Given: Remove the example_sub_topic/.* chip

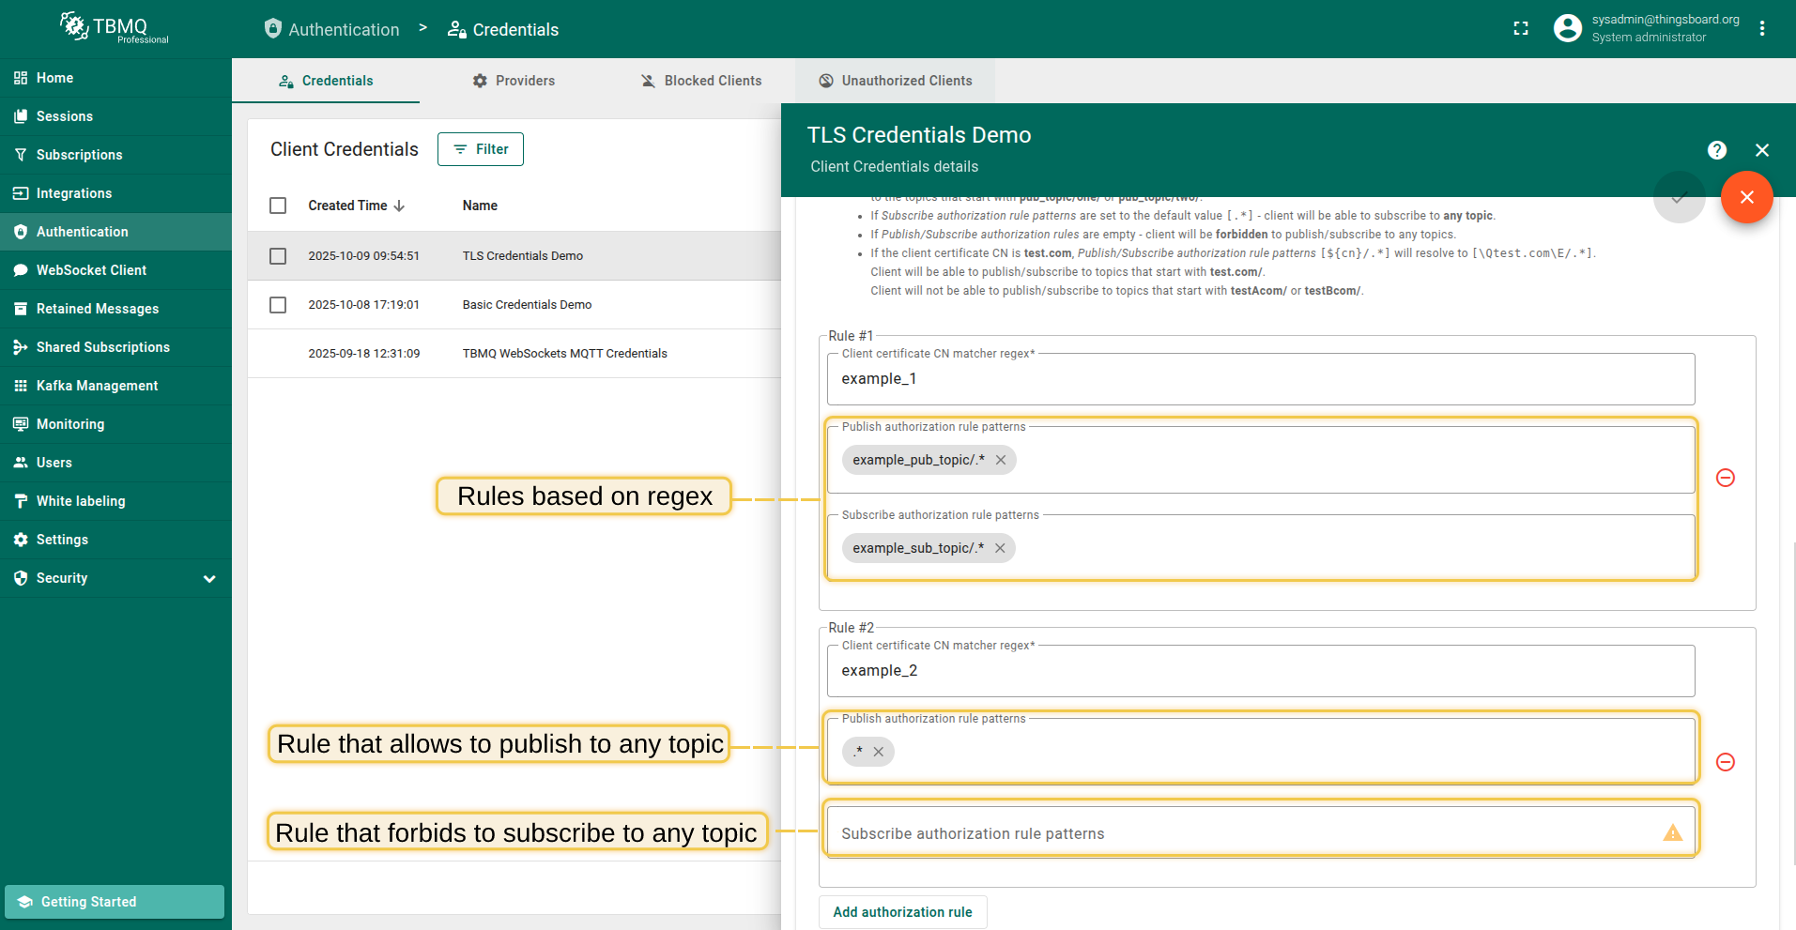Looking at the screenshot, I should coord(1000,548).
